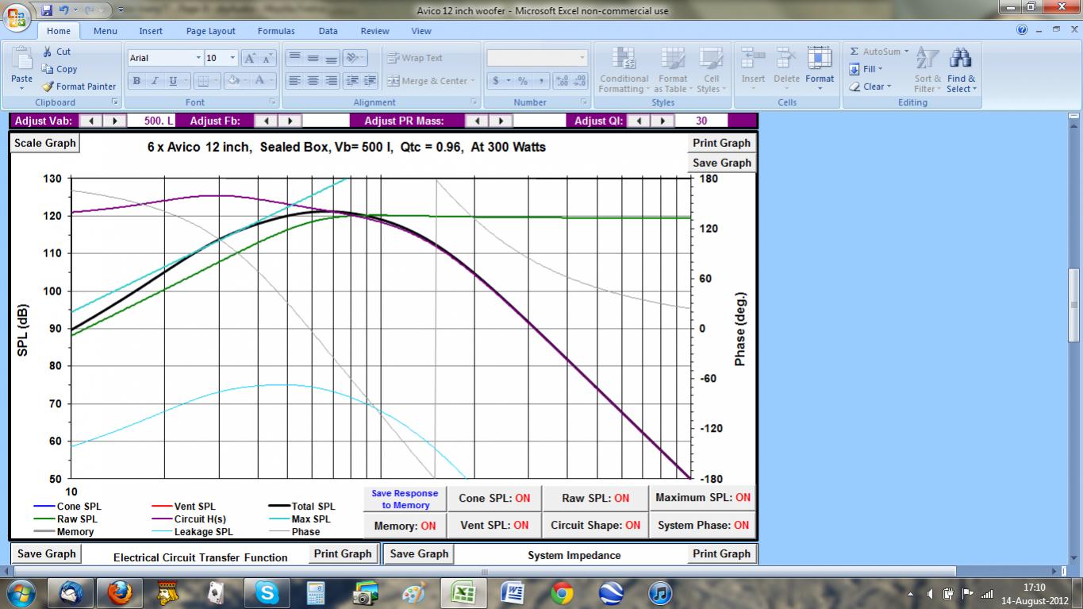Increase decimal places

(x=562, y=81)
